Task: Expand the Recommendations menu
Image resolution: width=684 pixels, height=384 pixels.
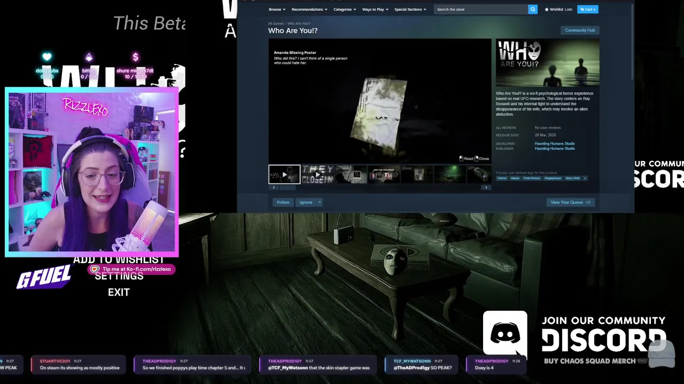Action: click(309, 9)
